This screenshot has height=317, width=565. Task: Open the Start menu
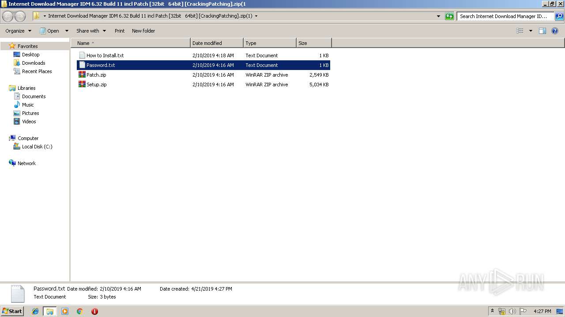pos(12,311)
